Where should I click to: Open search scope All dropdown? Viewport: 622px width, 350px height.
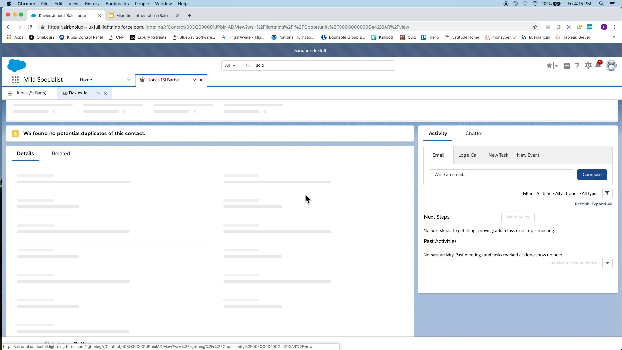[230, 65]
